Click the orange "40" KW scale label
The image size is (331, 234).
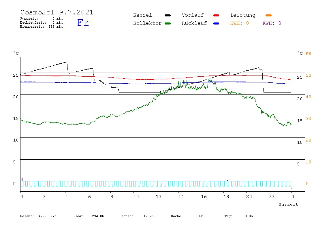coord(309,97)
